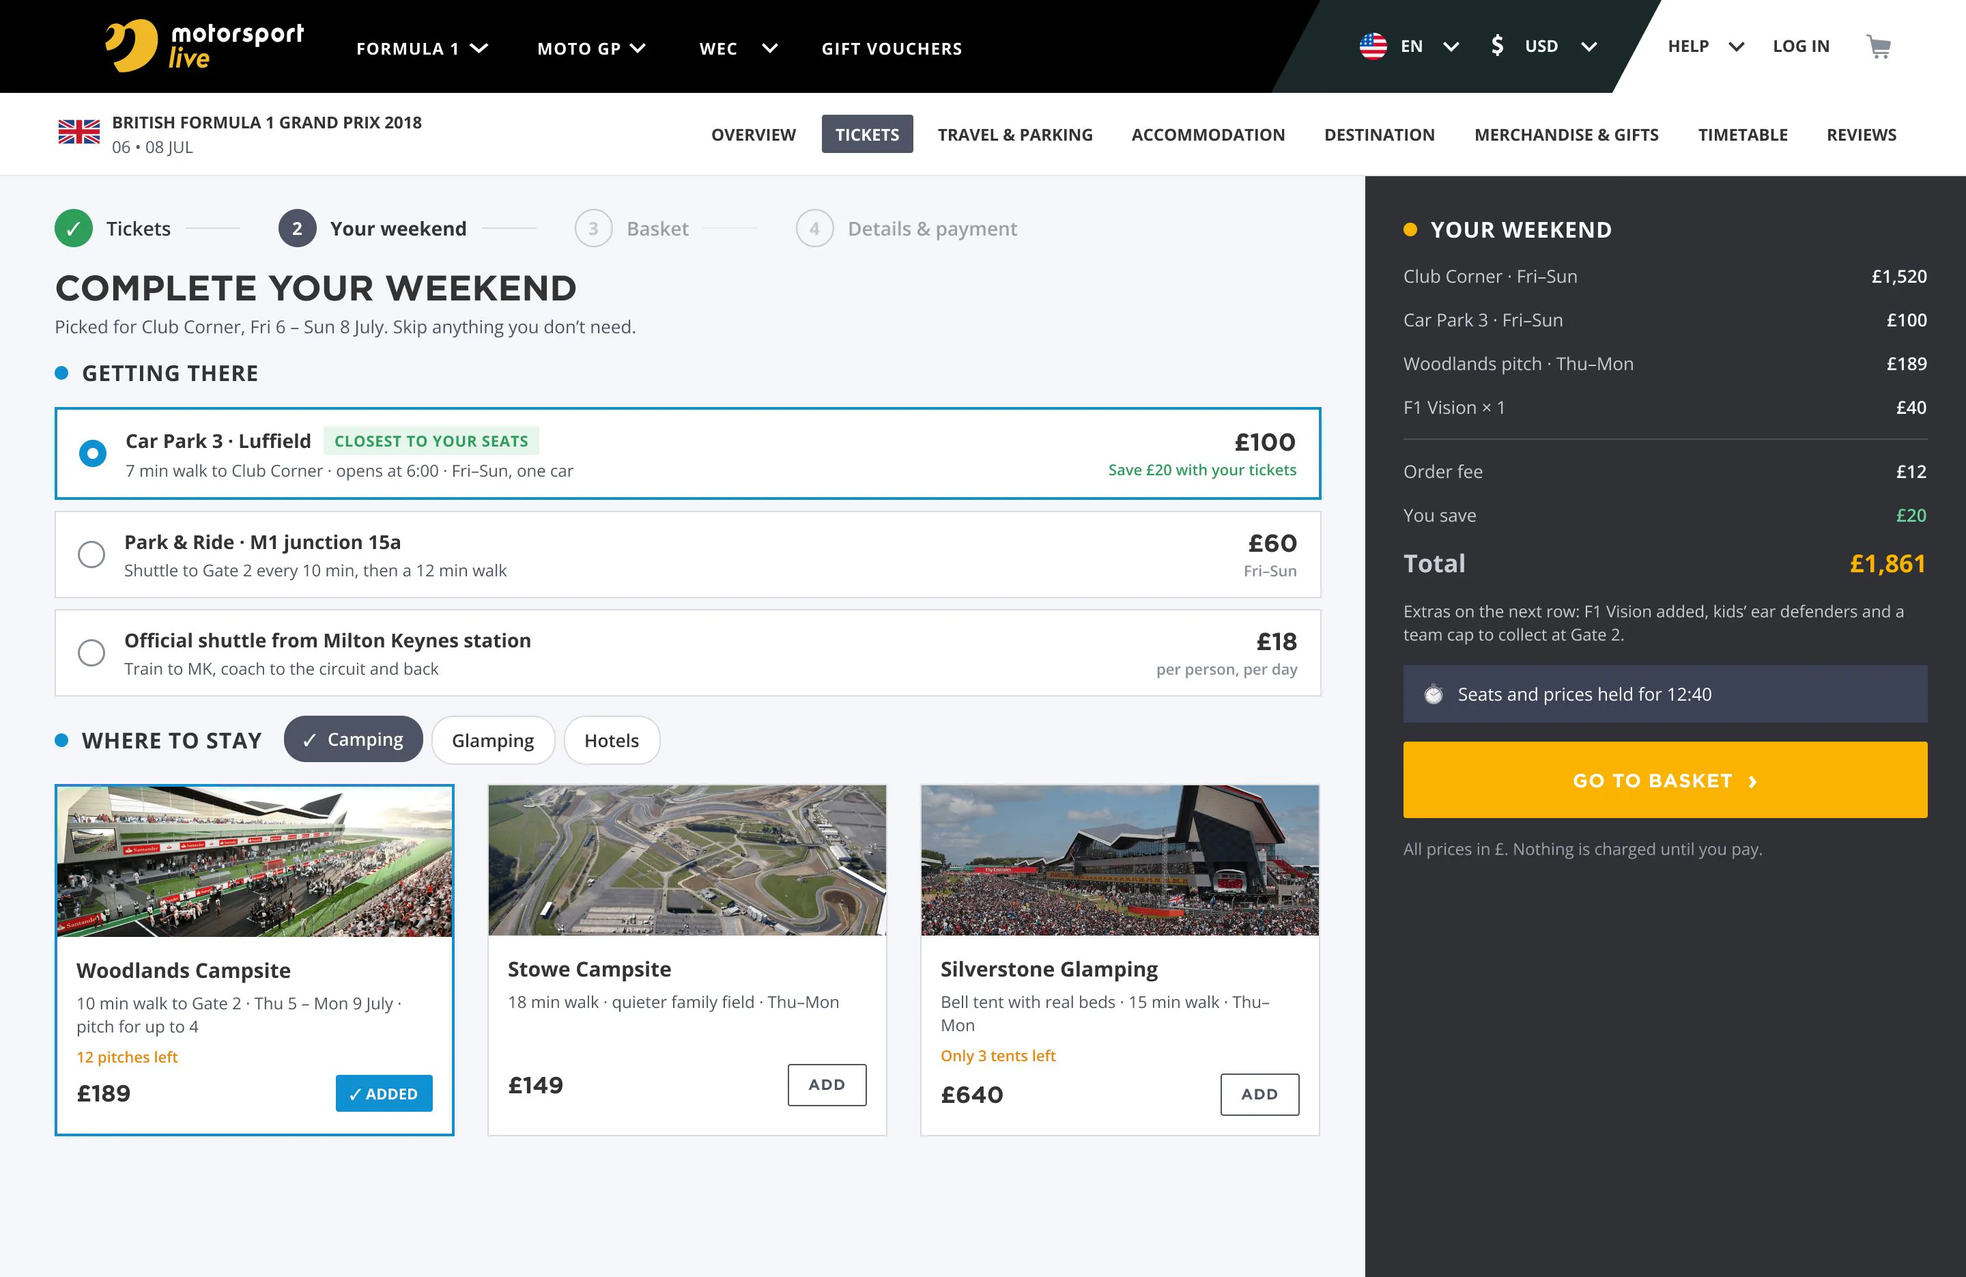Click the dollar sign currency icon

pos(1497,46)
